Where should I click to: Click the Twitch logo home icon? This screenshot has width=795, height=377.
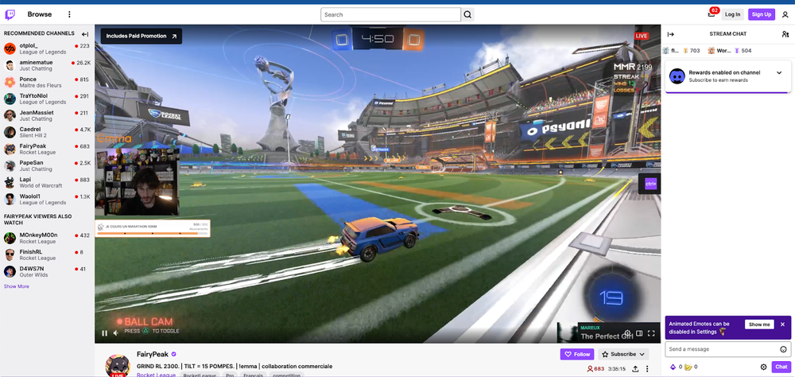coord(11,14)
